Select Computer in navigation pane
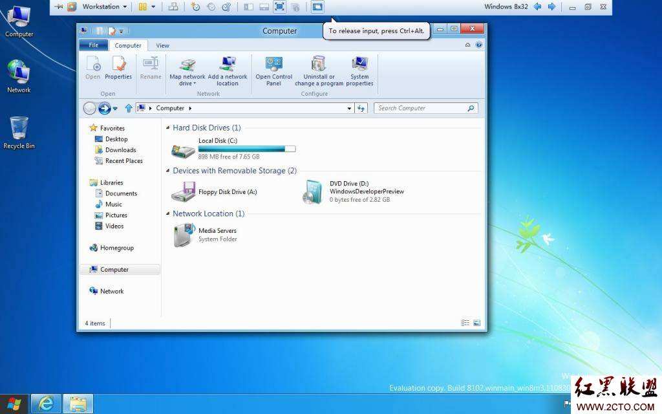 [120, 270]
